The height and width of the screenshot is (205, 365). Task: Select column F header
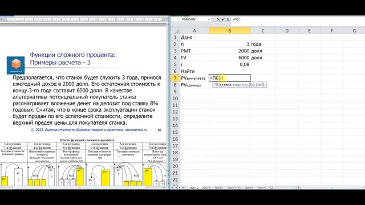pos(332,31)
